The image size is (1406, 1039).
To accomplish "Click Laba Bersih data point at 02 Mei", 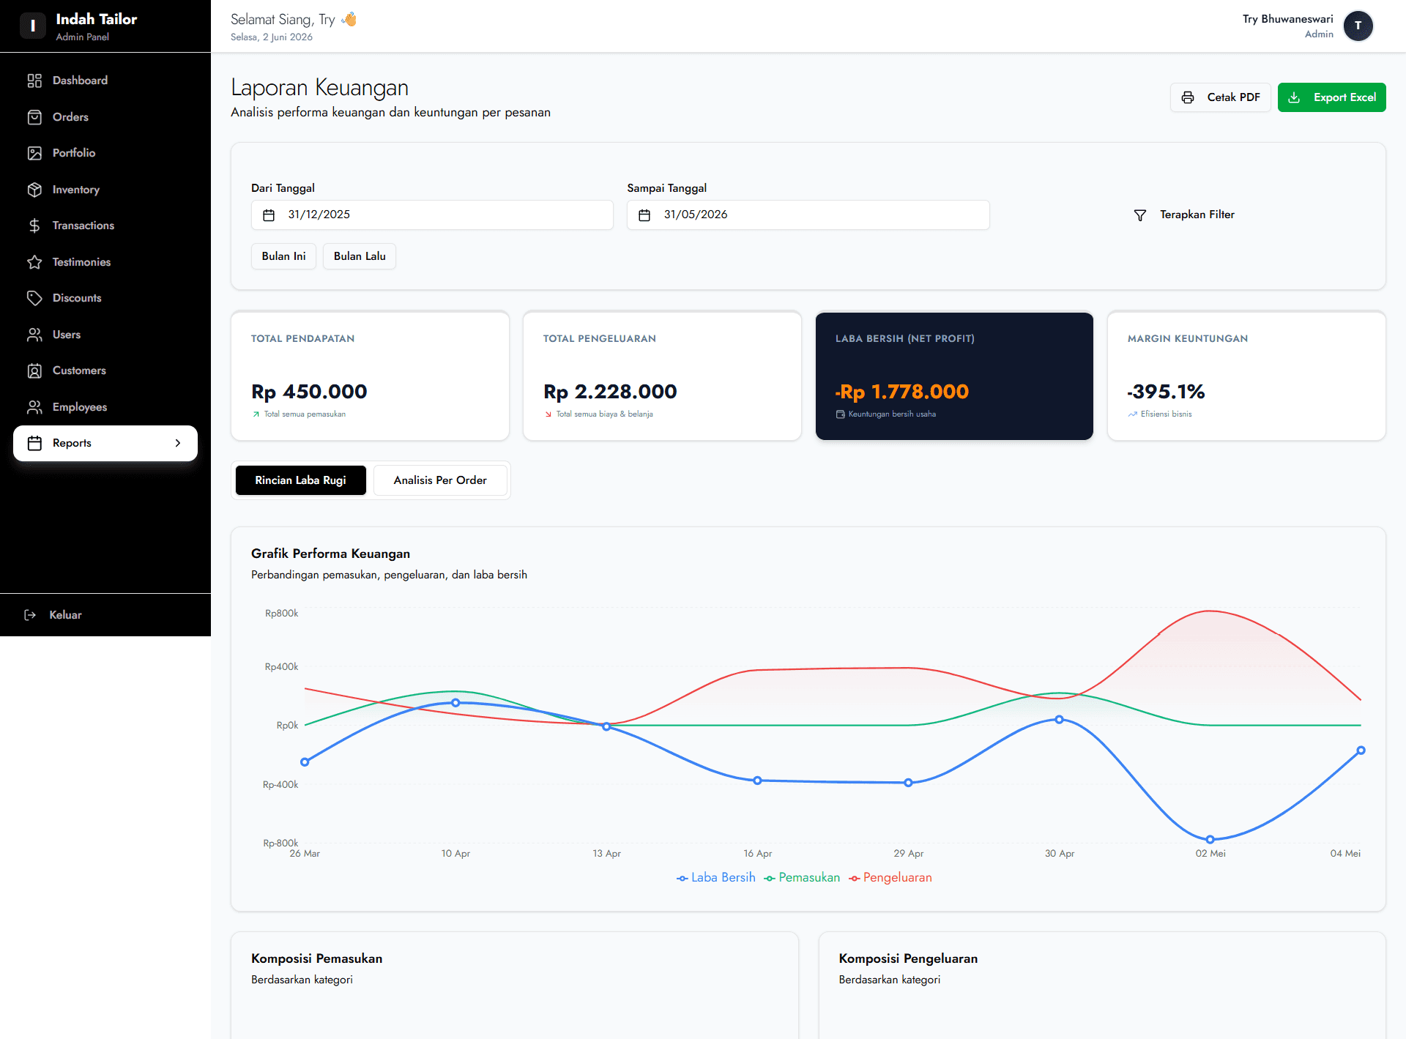I will click(x=1210, y=840).
